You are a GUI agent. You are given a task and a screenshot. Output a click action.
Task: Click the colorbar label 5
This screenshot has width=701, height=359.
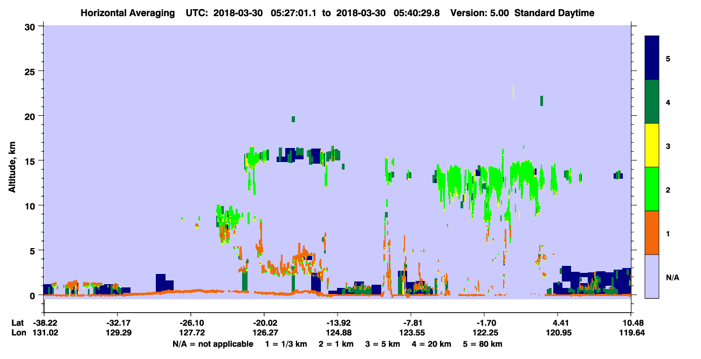pyautogui.click(x=668, y=58)
